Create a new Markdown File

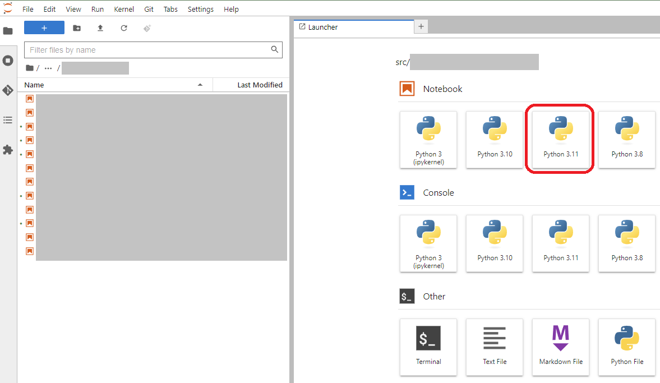tap(561, 347)
